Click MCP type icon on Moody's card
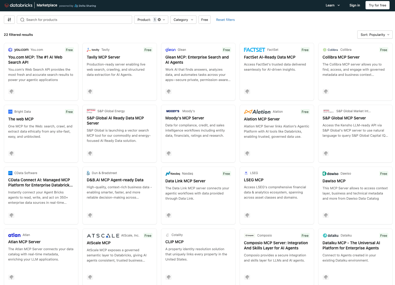The width and height of the screenshot is (395, 285). coord(169,153)
